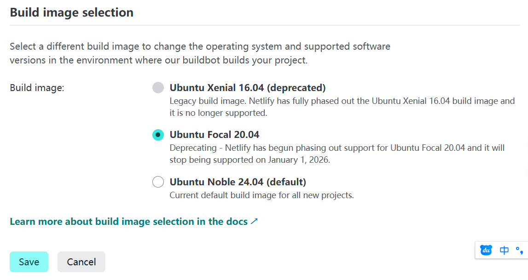The height and width of the screenshot is (280, 528).
Task: Click the Ubuntu Xenial deprecated label text
Action: (x=248, y=87)
